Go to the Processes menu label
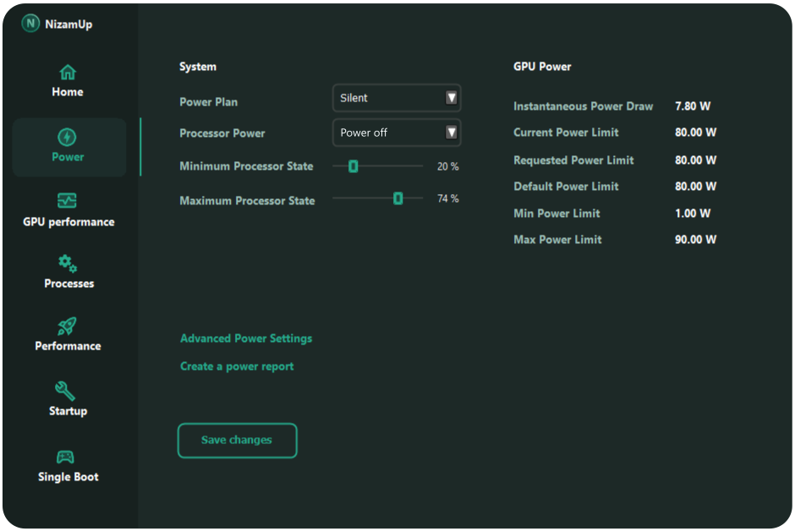This screenshot has width=795, height=531. (x=69, y=284)
